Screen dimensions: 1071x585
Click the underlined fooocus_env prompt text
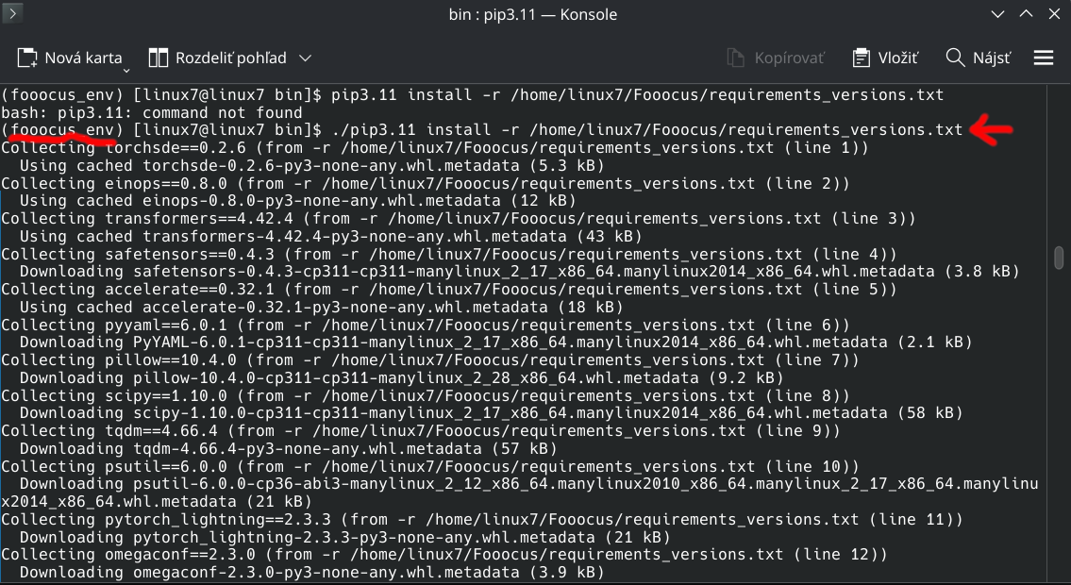pos(57,130)
